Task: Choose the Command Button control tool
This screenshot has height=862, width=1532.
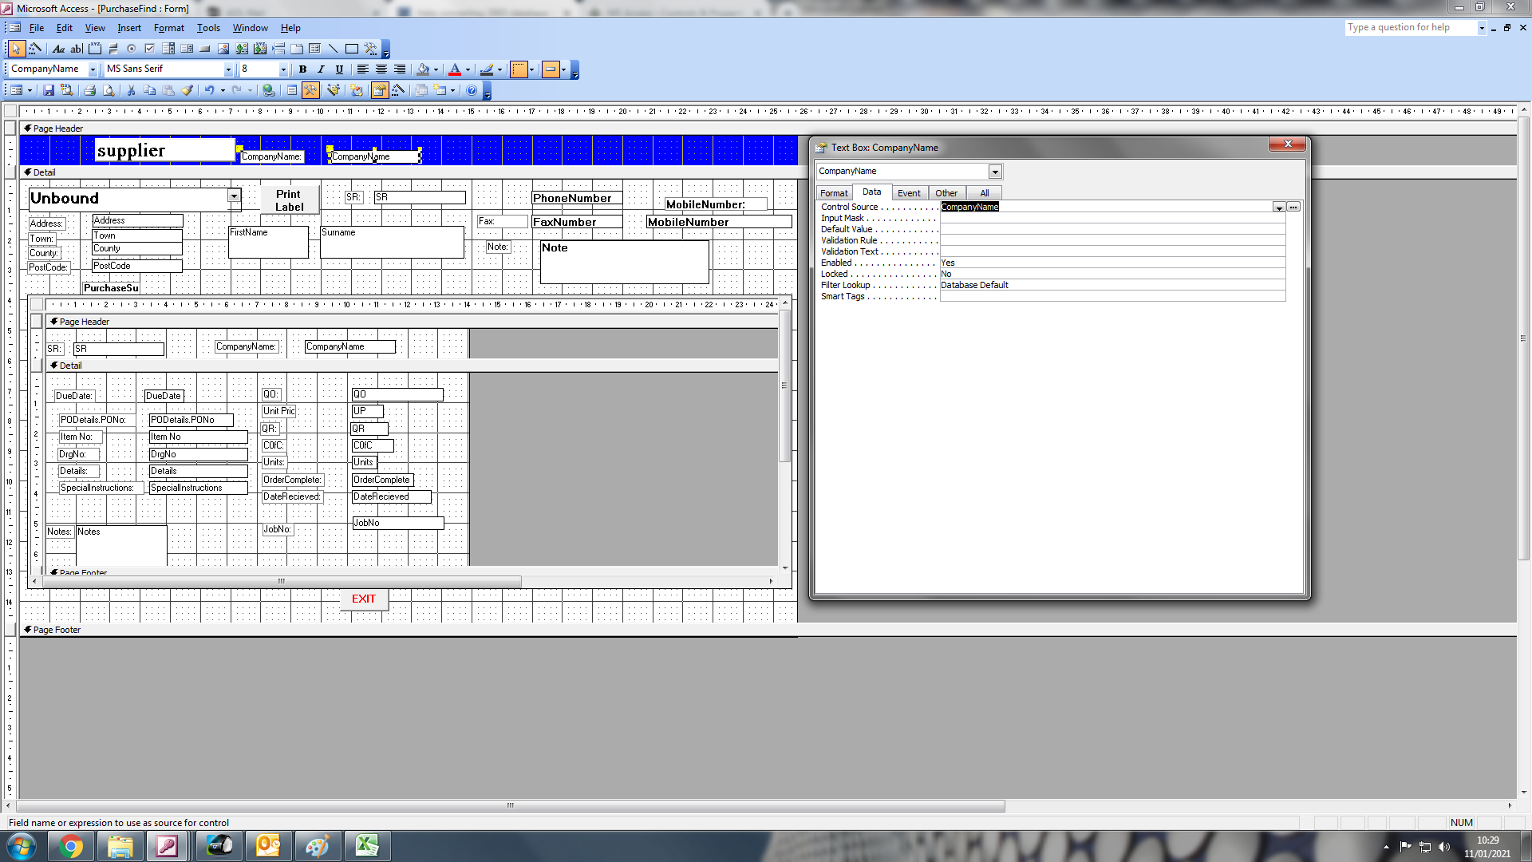Action: [204, 49]
